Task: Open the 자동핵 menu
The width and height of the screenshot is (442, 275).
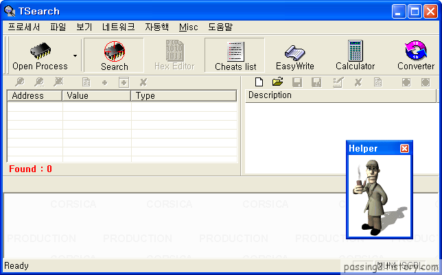Action: click(157, 27)
